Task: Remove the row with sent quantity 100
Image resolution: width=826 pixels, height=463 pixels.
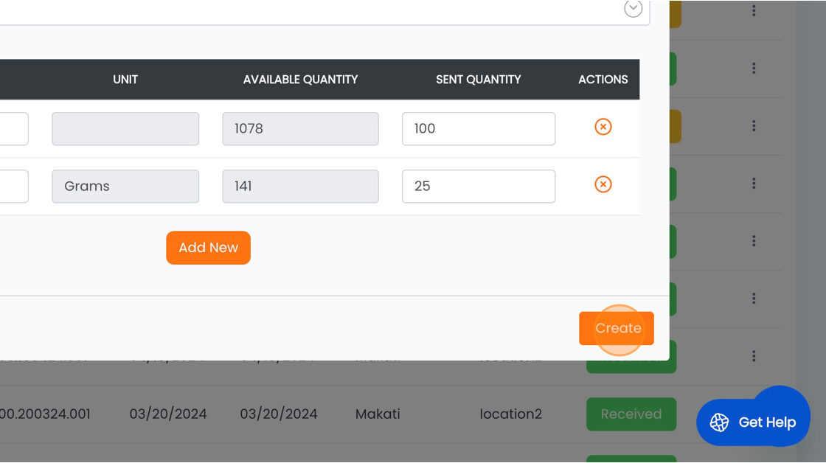Action: coord(603,128)
